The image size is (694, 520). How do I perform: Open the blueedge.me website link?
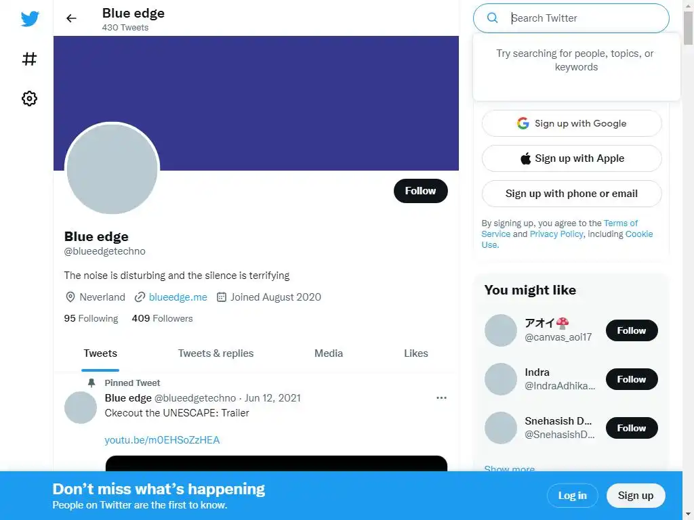(x=178, y=297)
